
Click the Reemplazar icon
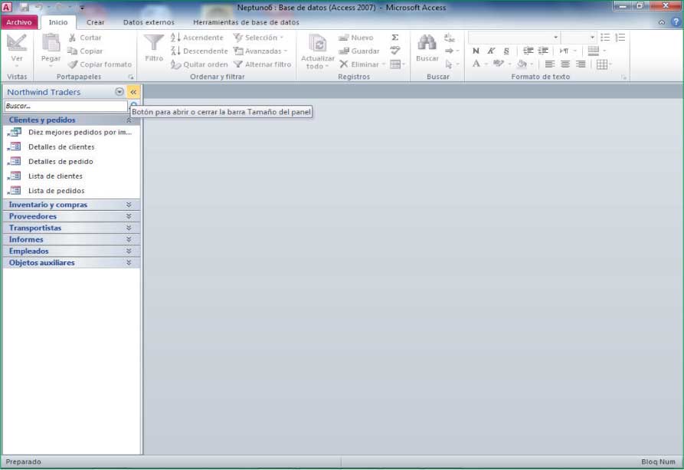click(x=450, y=38)
